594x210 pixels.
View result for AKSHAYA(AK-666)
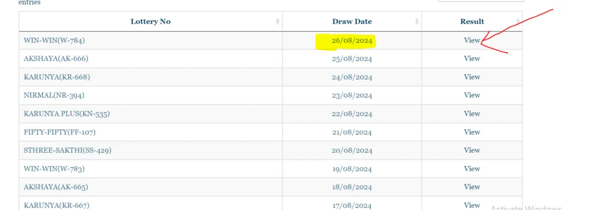(x=472, y=58)
